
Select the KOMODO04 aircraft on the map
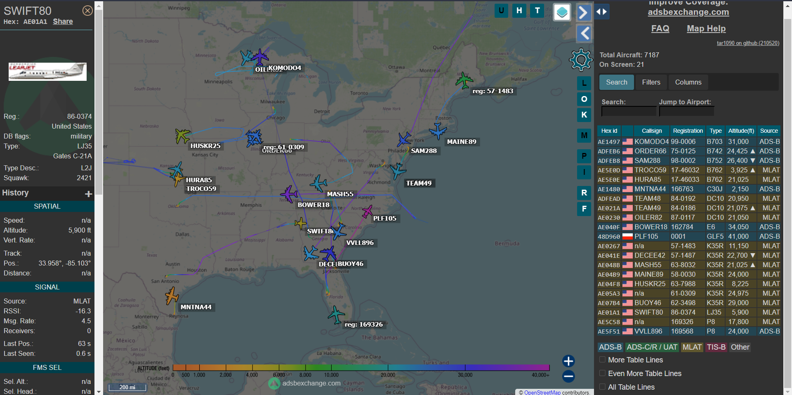[260, 57]
